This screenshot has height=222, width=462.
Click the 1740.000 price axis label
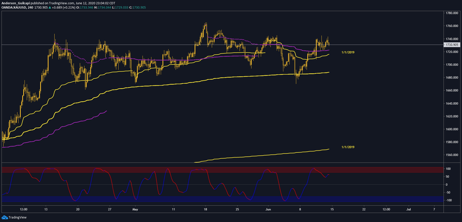coord(452,39)
